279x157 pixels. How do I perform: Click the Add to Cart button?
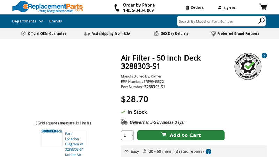[x=181, y=135]
